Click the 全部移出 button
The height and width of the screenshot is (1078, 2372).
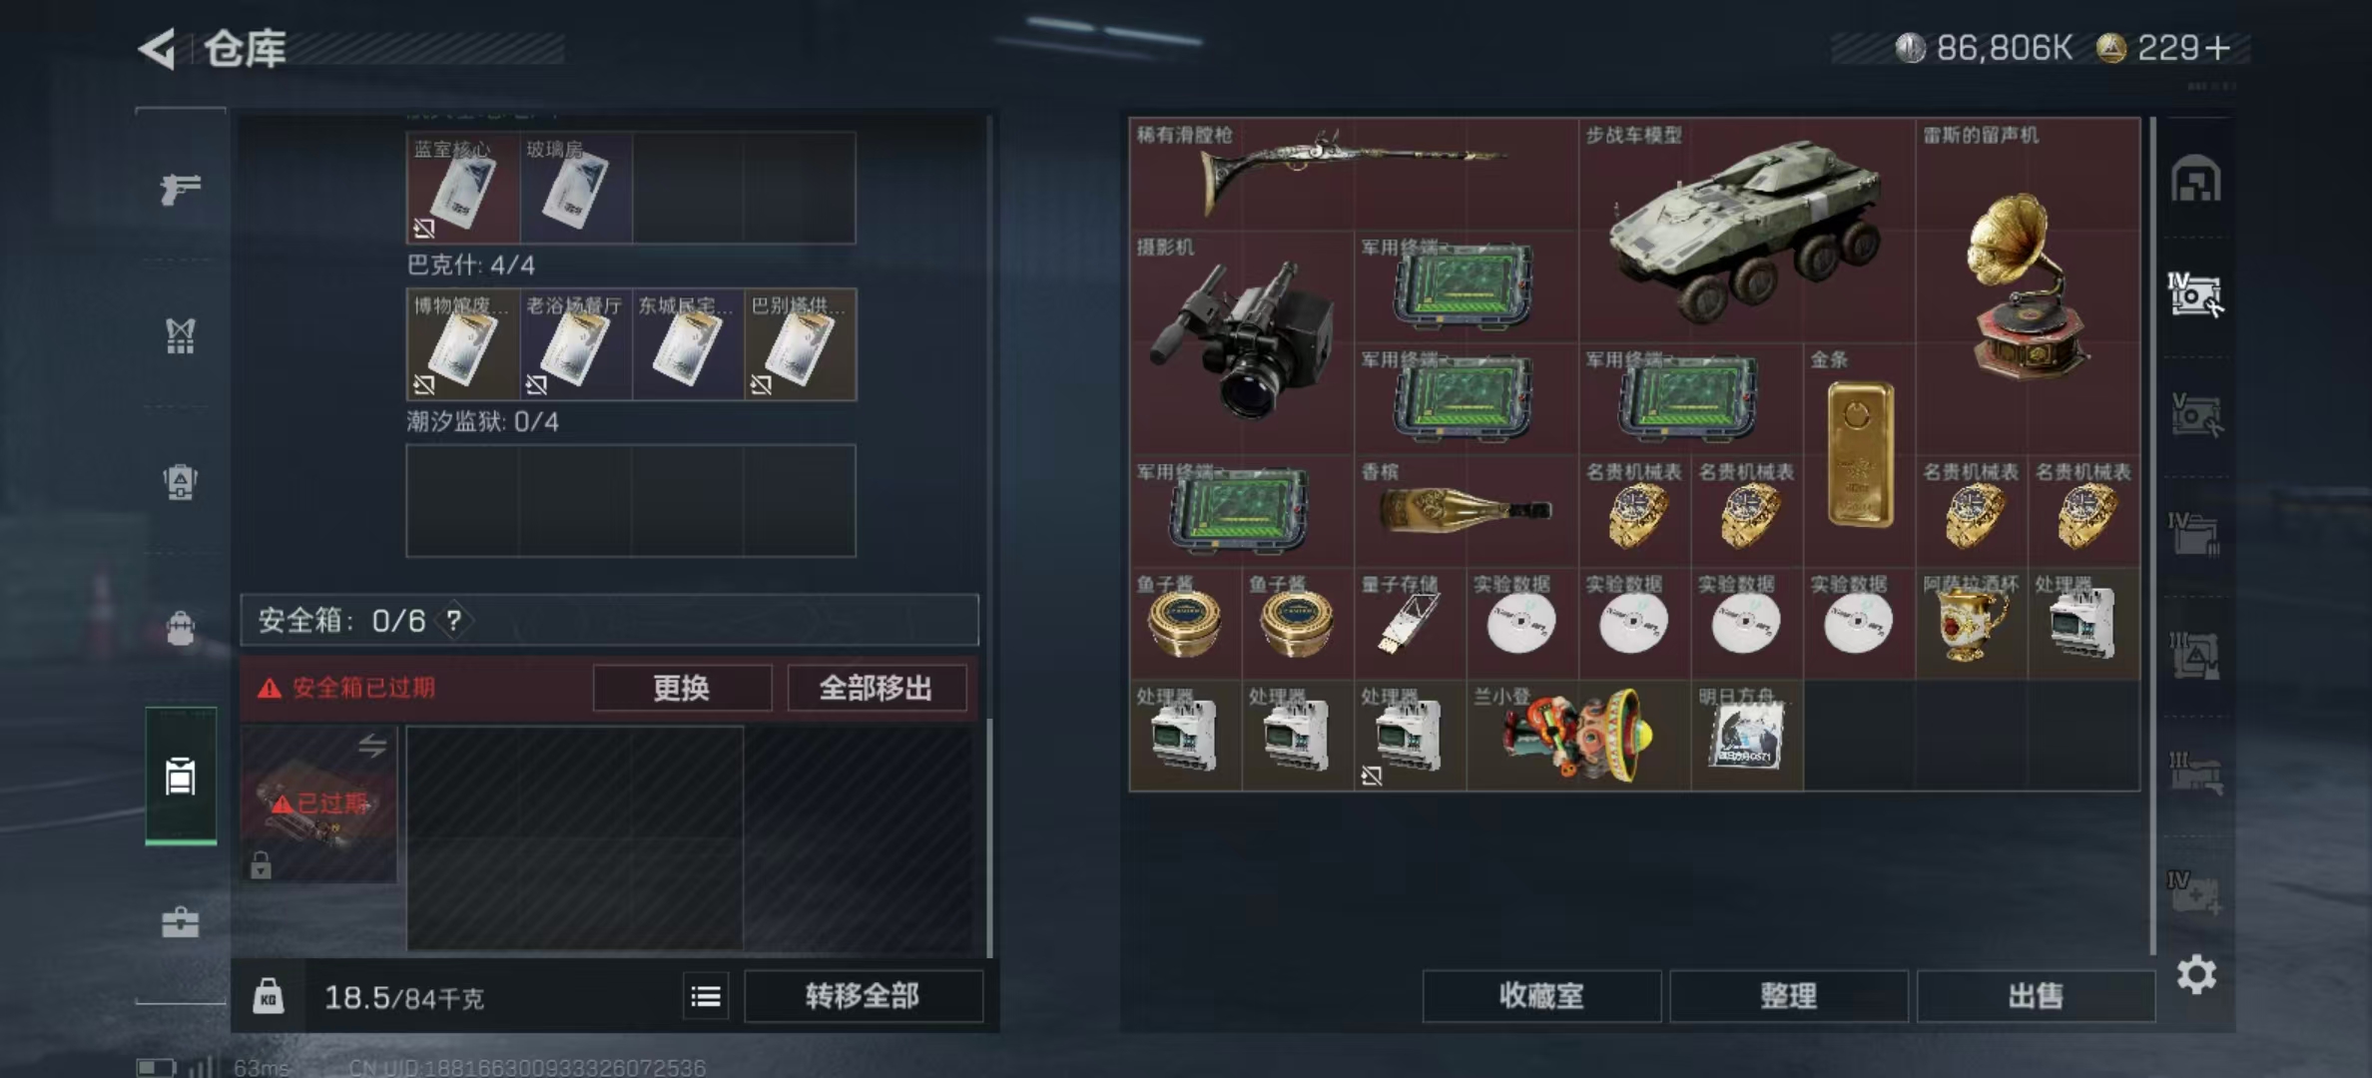click(877, 688)
